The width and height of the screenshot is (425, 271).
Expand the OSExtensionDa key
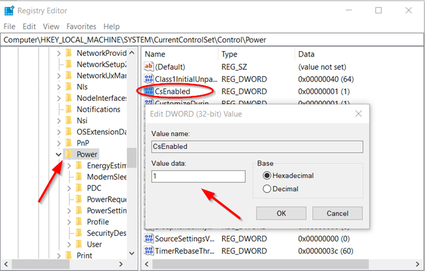59,132
